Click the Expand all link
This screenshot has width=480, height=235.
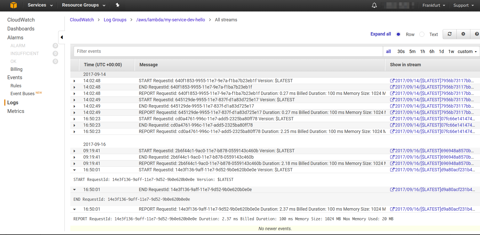pos(381,34)
